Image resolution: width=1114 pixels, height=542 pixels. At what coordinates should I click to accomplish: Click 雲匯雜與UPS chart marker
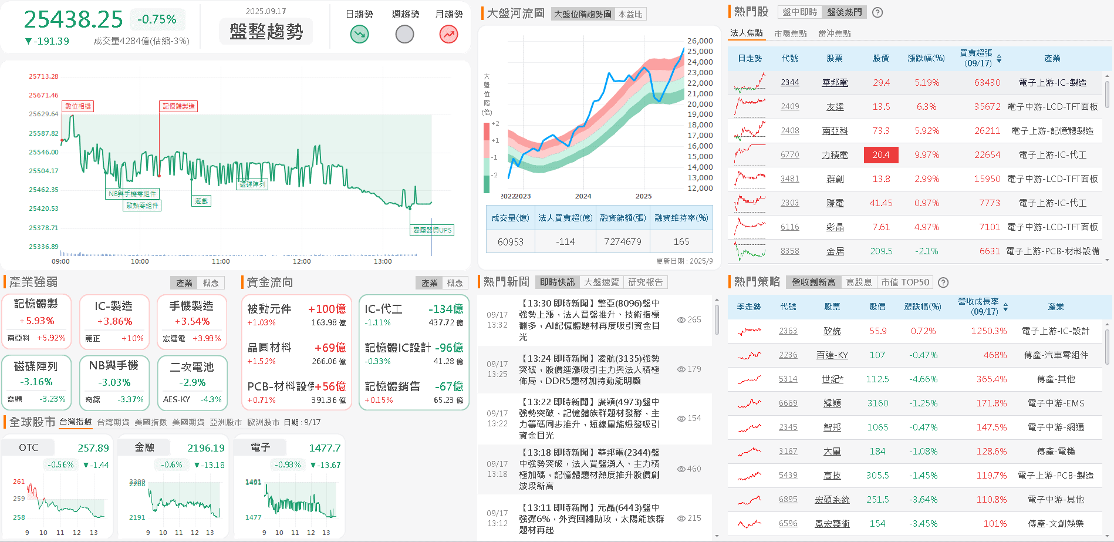click(x=432, y=230)
